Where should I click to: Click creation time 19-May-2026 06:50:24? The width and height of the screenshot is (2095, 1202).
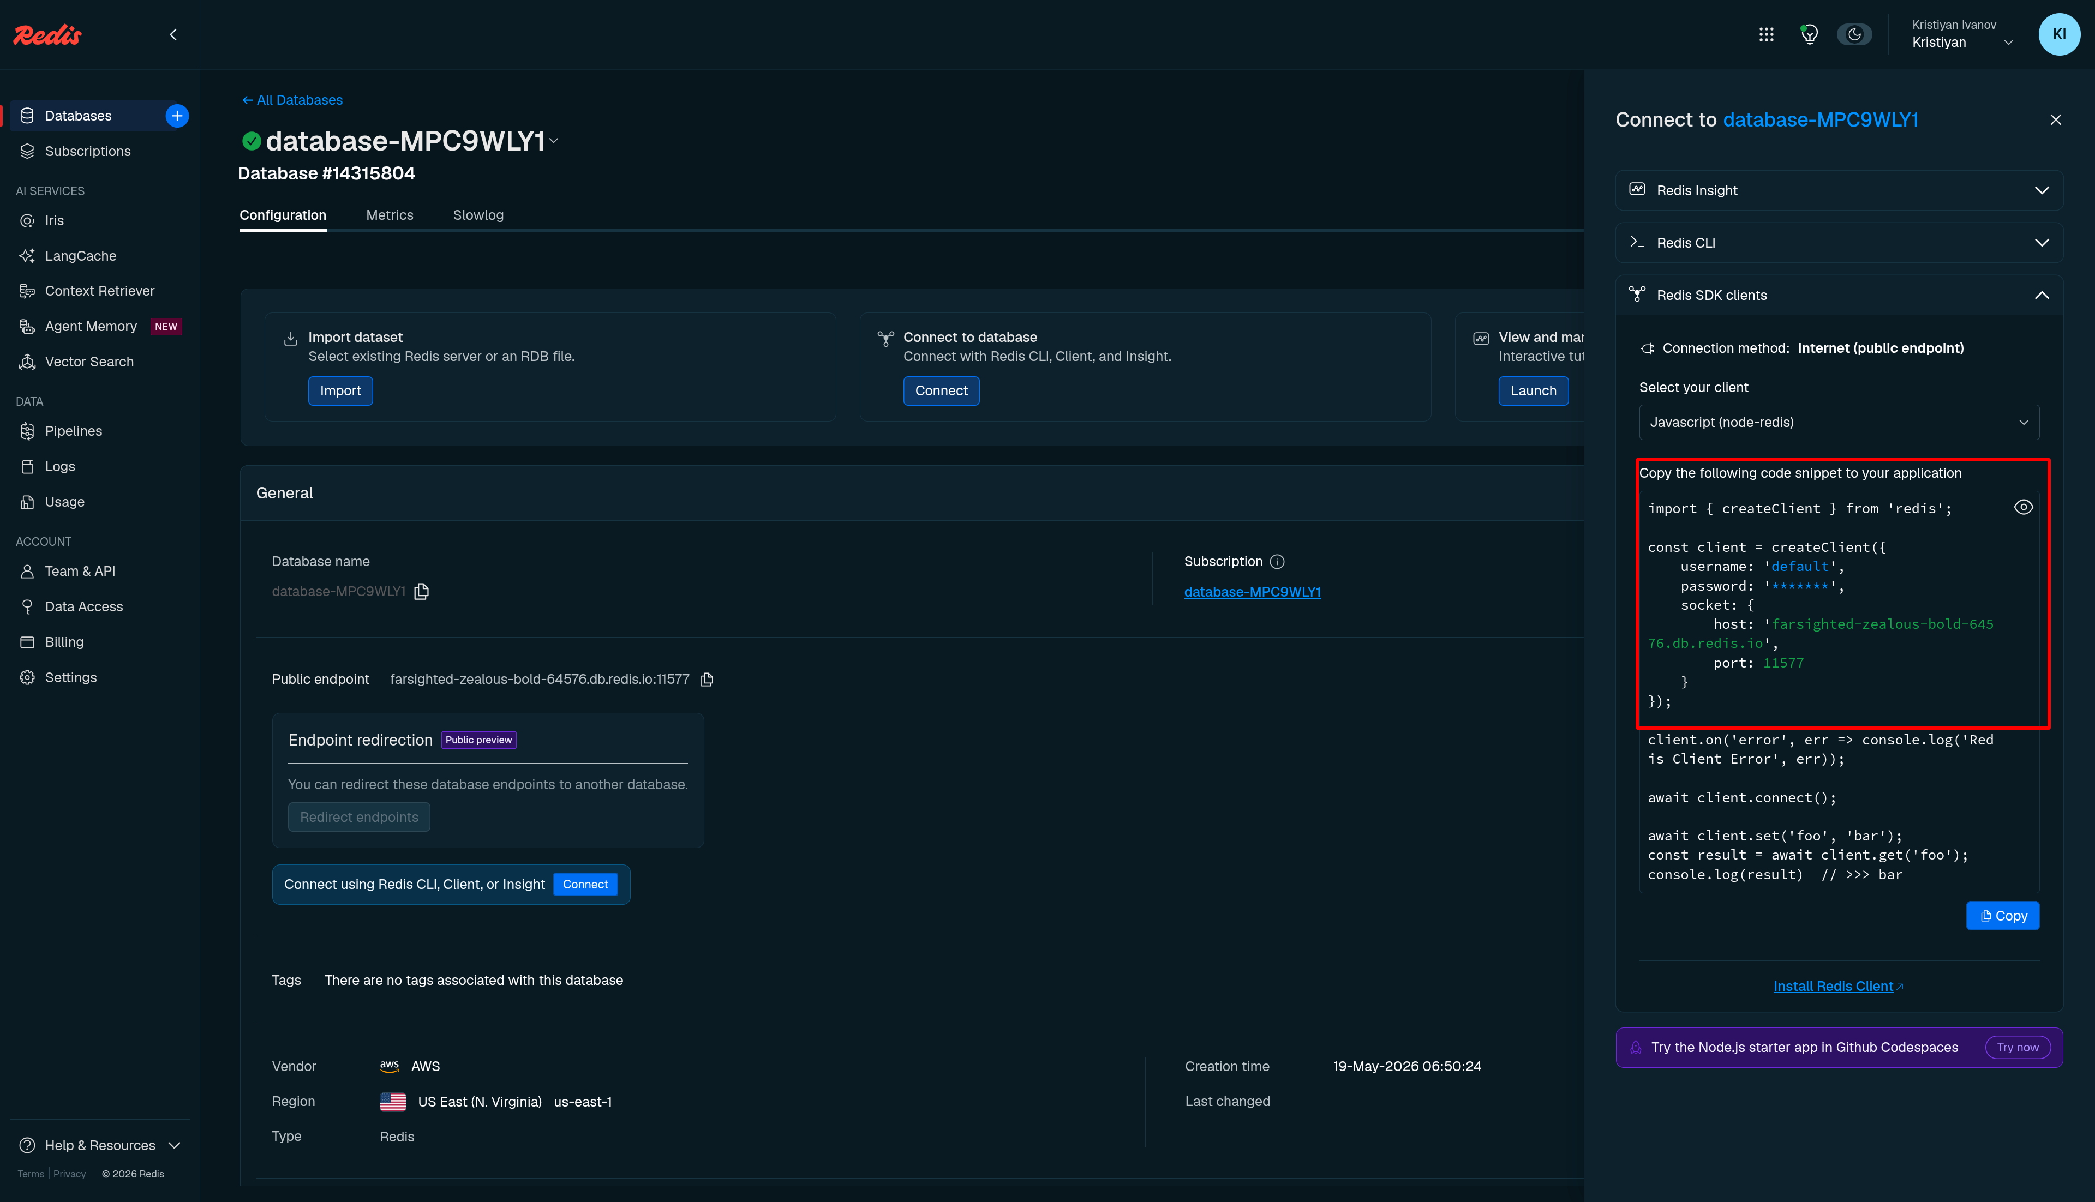(1406, 1066)
